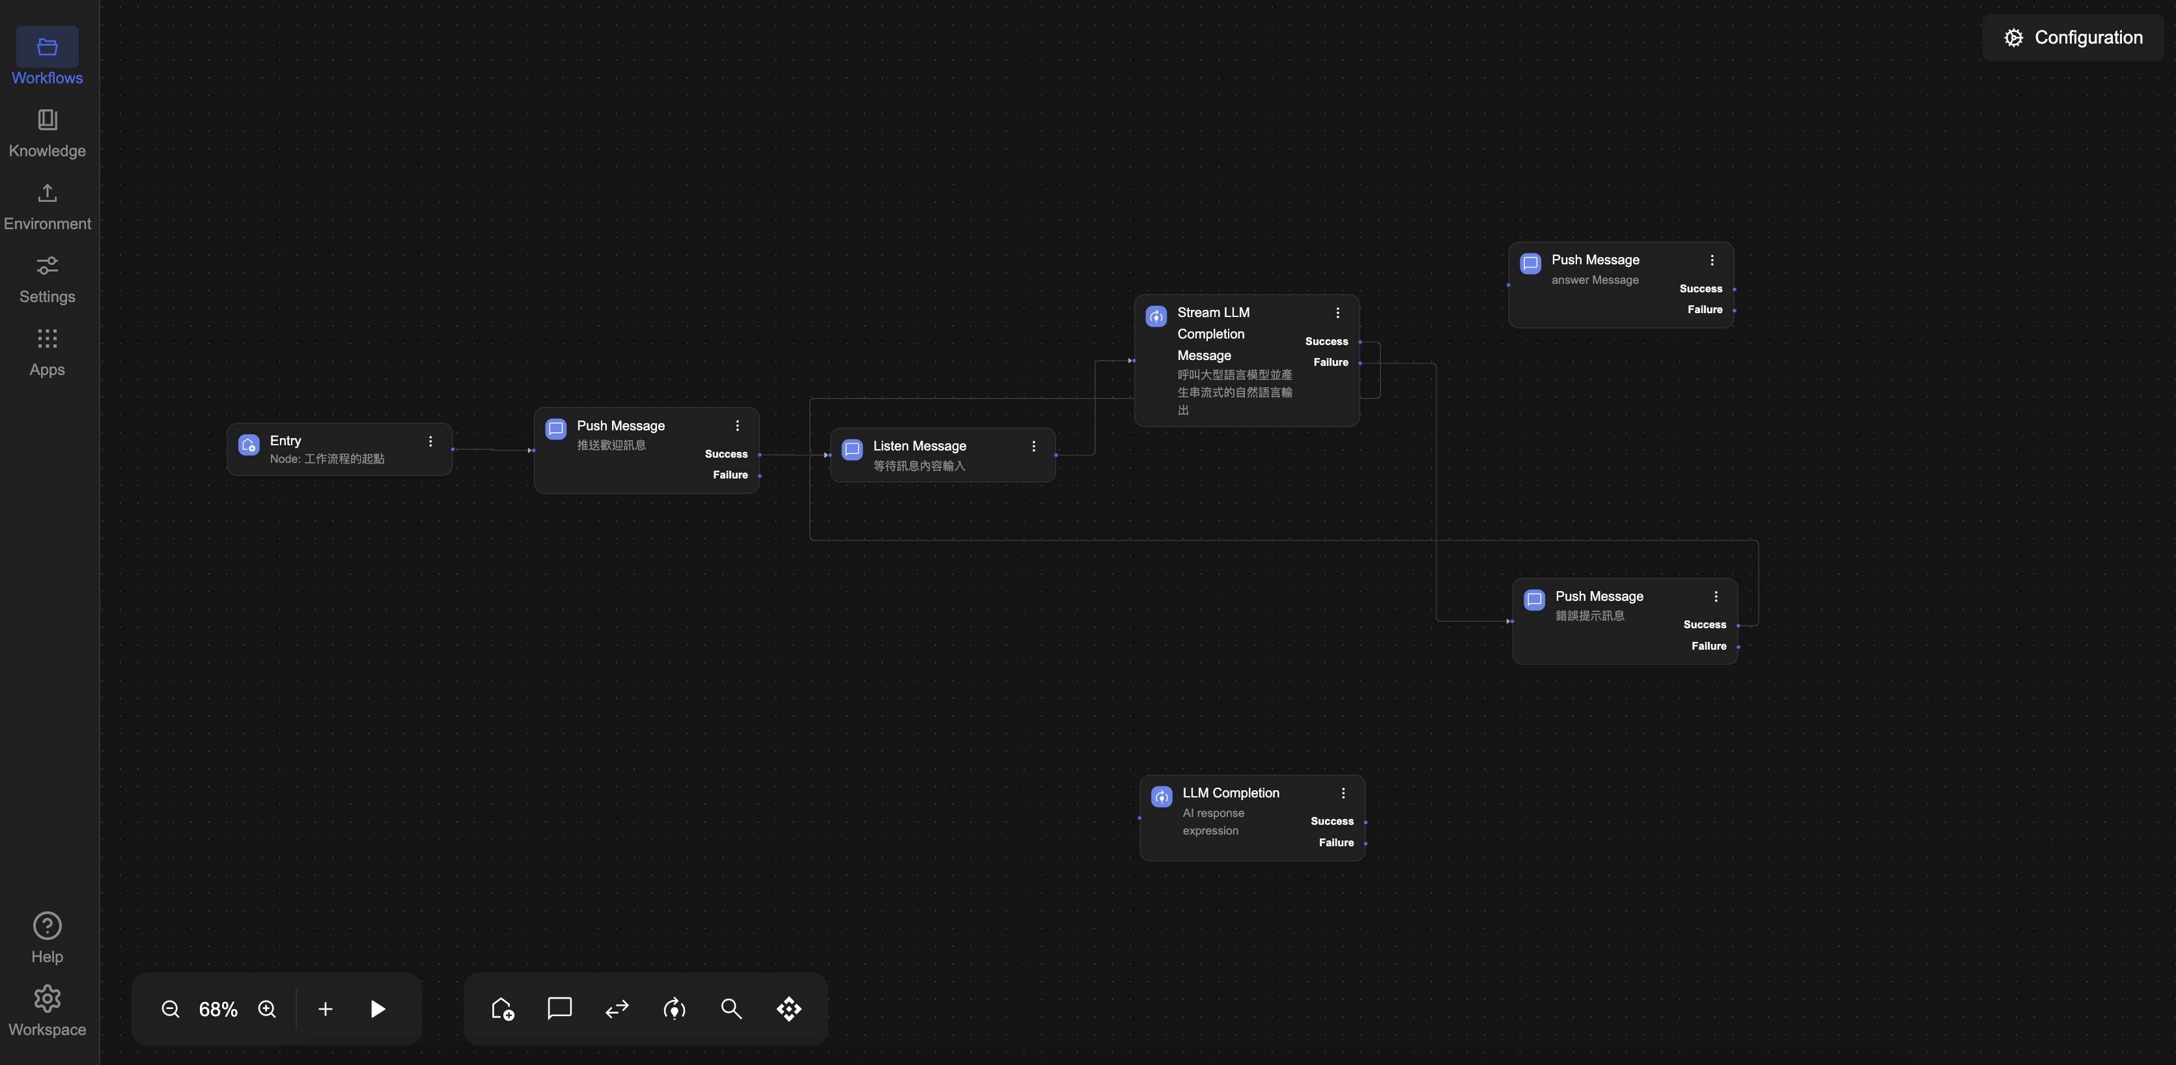
Task: Run the workflow with the play button
Action: coord(378,1008)
